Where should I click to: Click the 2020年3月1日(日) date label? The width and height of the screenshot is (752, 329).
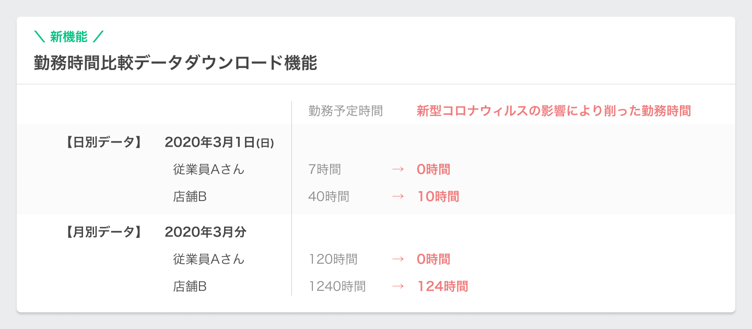pos(219,142)
